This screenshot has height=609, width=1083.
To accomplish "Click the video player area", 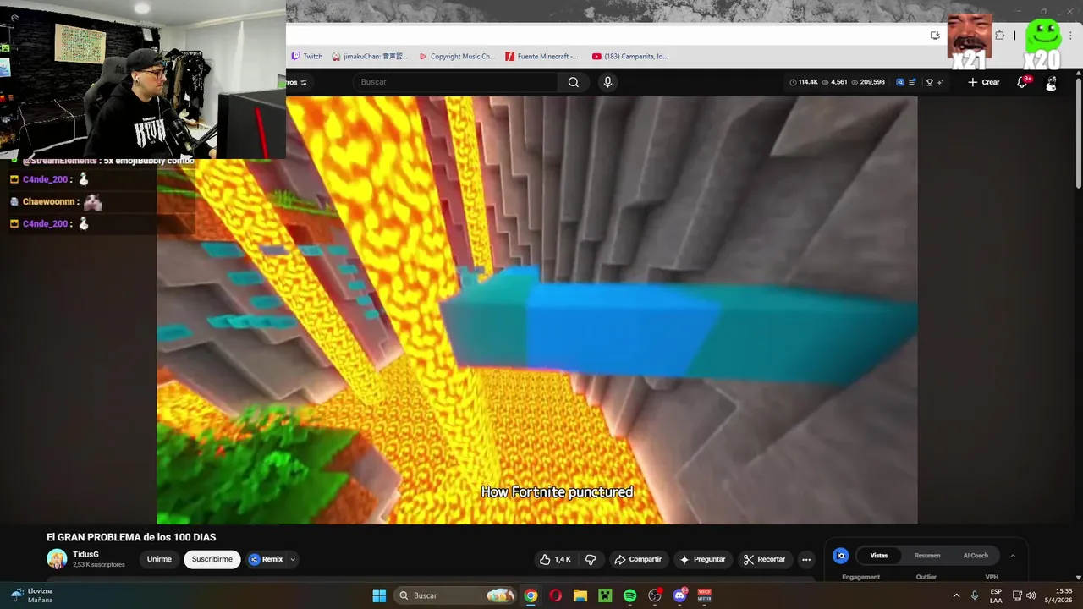I will [x=537, y=310].
